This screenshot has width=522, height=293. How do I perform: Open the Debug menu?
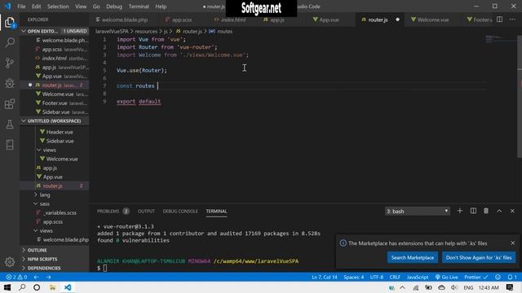coord(114,7)
